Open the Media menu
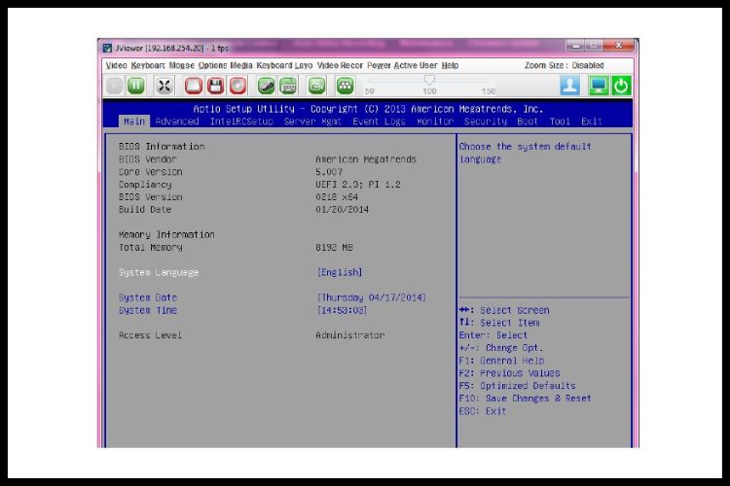Screen dimensions: 730x486 tap(241, 65)
